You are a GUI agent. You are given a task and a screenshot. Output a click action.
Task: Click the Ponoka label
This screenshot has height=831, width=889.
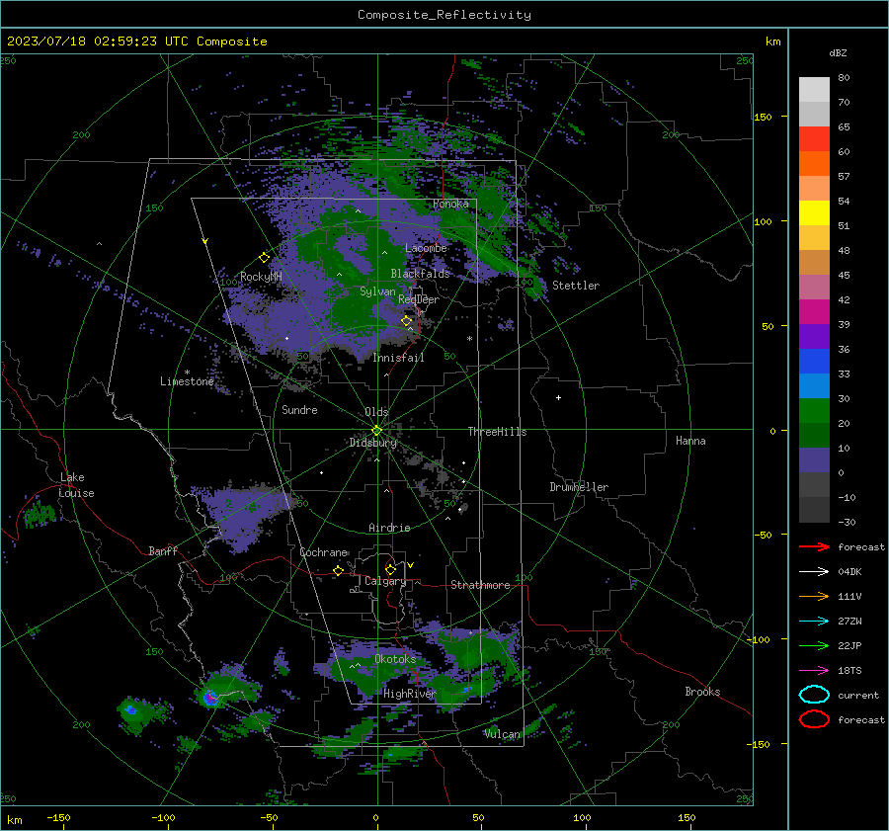[x=450, y=204]
